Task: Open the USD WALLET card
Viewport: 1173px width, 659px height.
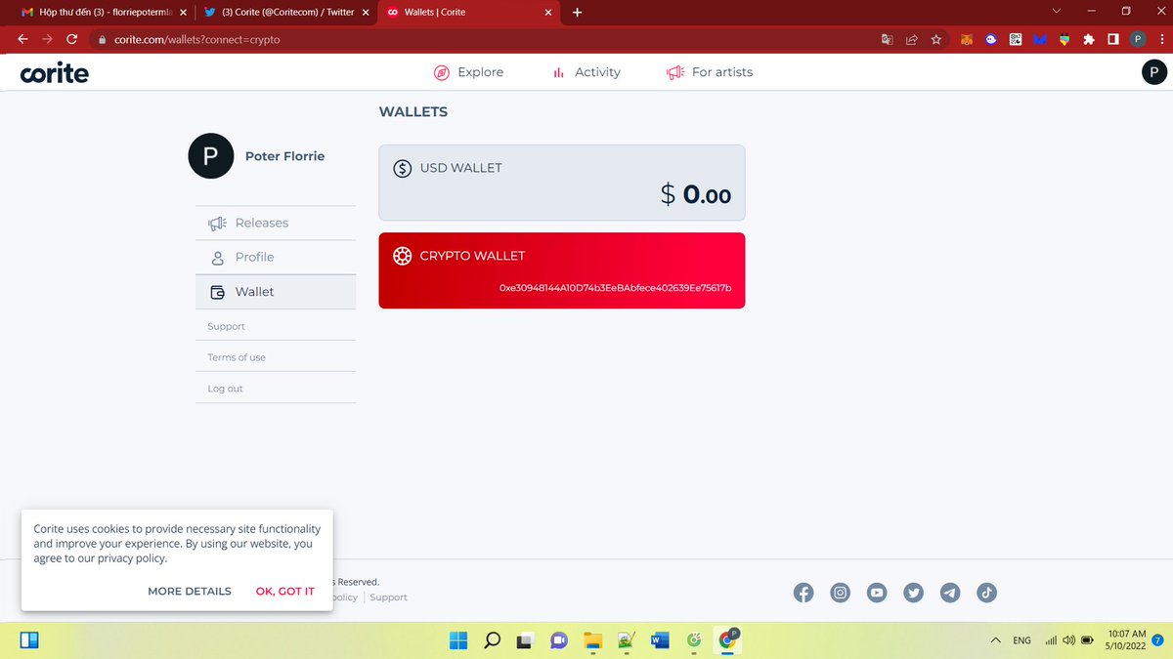Action: (562, 182)
